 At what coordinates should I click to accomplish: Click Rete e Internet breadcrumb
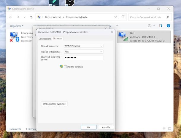53,17
